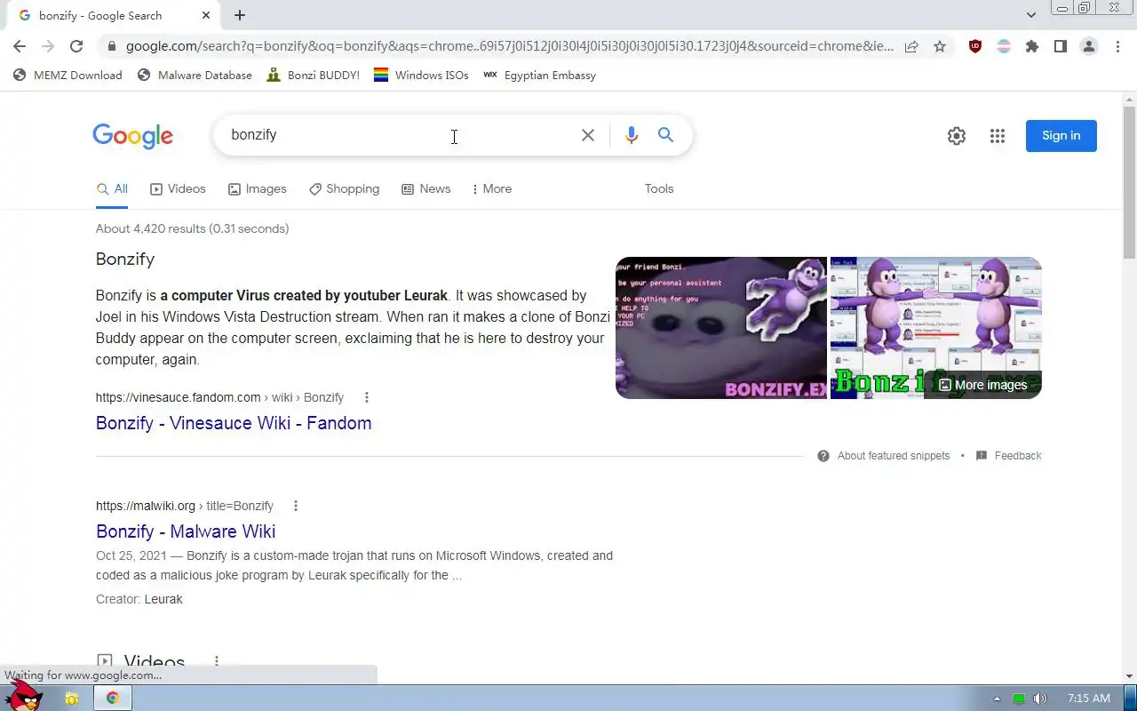Open the Extensions puzzle menu

coord(1032,46)
